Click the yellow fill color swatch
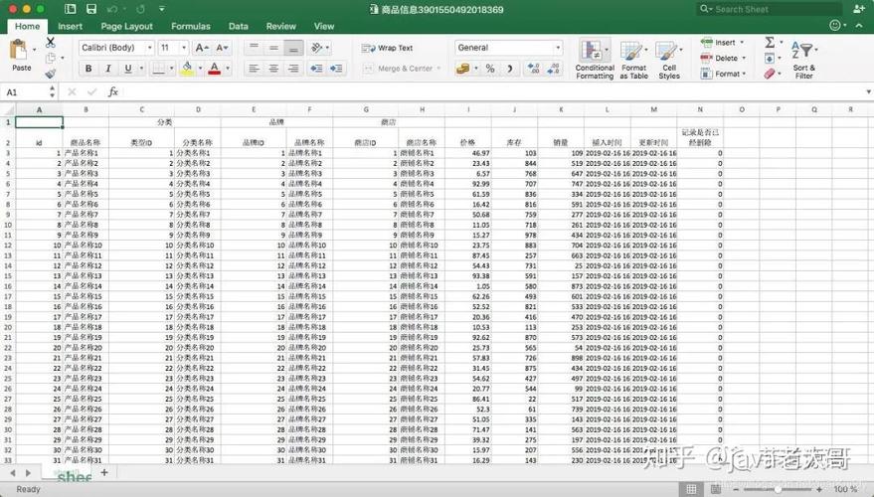 coord(187,69)
